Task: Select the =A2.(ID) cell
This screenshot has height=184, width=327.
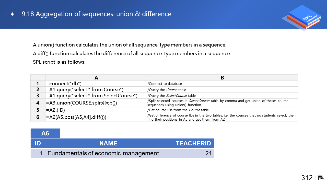Action: [96, 110]
